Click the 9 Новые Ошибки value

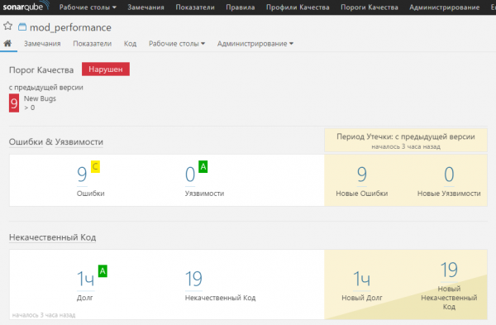362,174
